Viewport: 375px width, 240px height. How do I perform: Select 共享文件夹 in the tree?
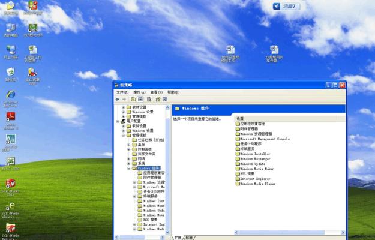click(146, 154)
